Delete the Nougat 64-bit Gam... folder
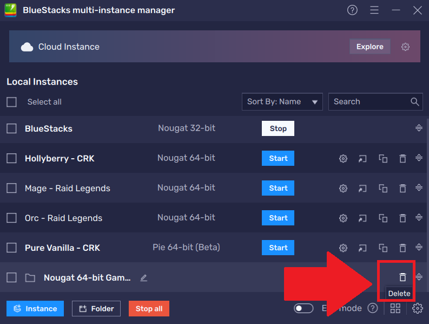Viewport: 429px width, 324px height. 402,277
